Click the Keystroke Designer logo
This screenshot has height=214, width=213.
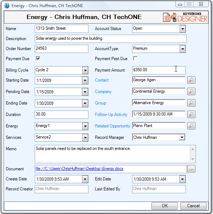pyautogui.click(x=185, y=17)
